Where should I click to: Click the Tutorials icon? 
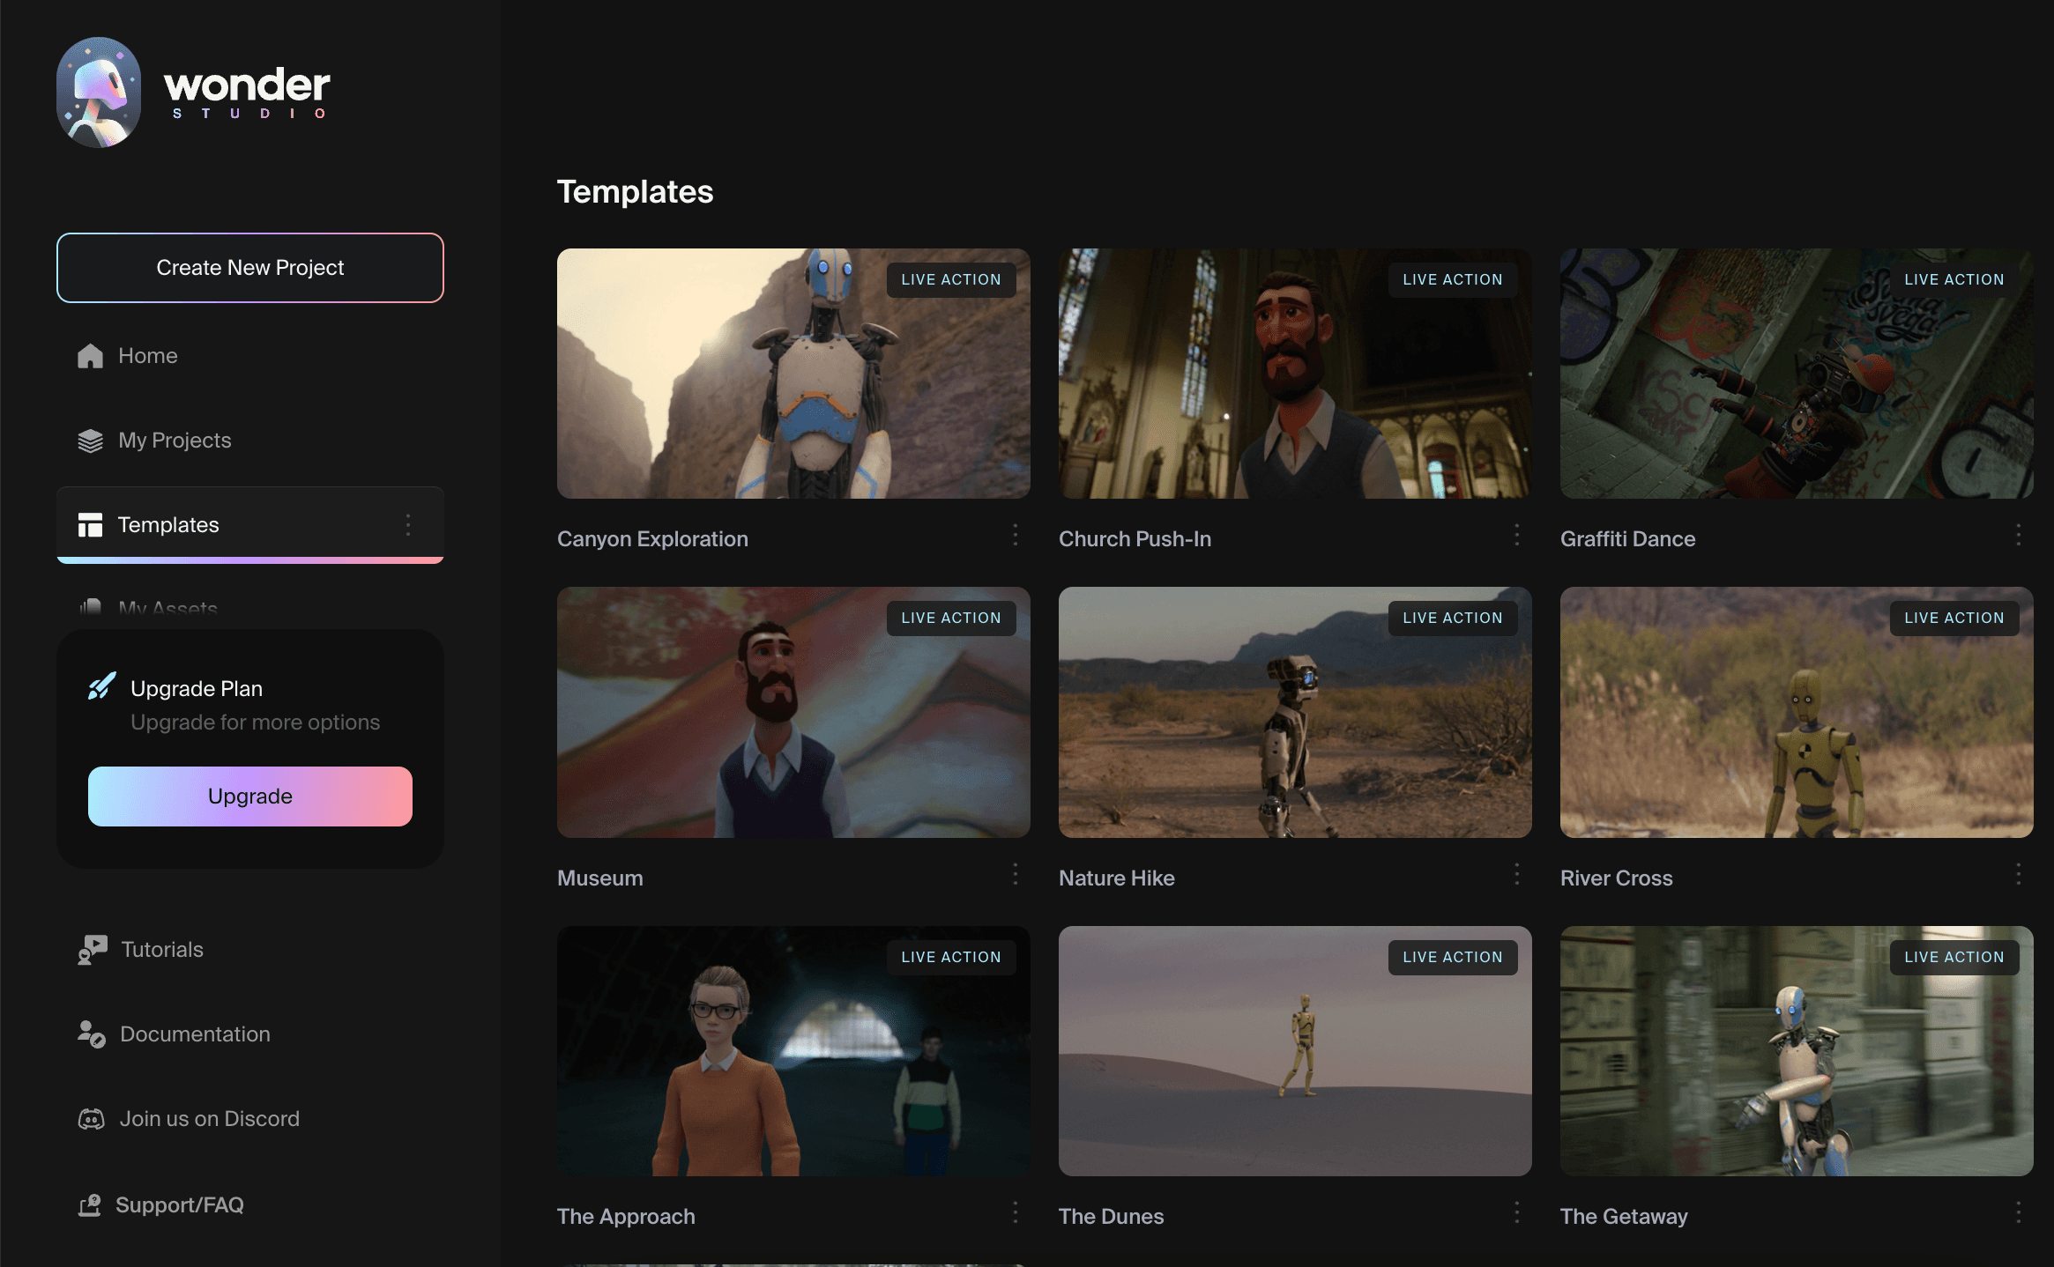coord(92,950)
